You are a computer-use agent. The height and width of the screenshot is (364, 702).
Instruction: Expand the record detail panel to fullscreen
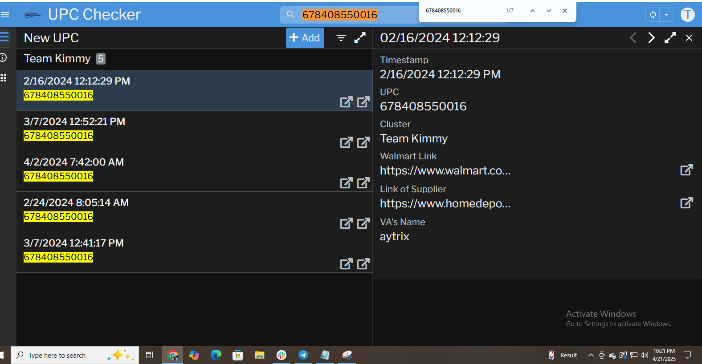pyautogui.click(x=670, y=38)
